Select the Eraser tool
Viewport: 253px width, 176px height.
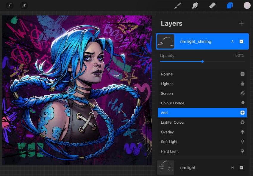[212, 5]
